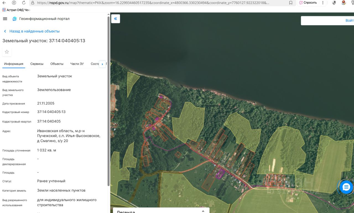Open the Астрал ОФД bookmark
Screen dimensions: 354x213
tap(16, 10)
